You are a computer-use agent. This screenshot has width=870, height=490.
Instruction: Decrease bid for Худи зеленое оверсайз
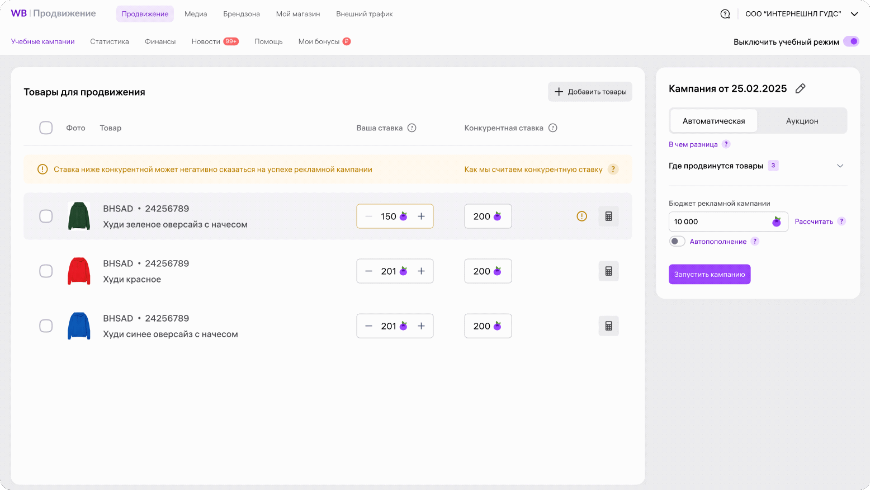[368, 216]
